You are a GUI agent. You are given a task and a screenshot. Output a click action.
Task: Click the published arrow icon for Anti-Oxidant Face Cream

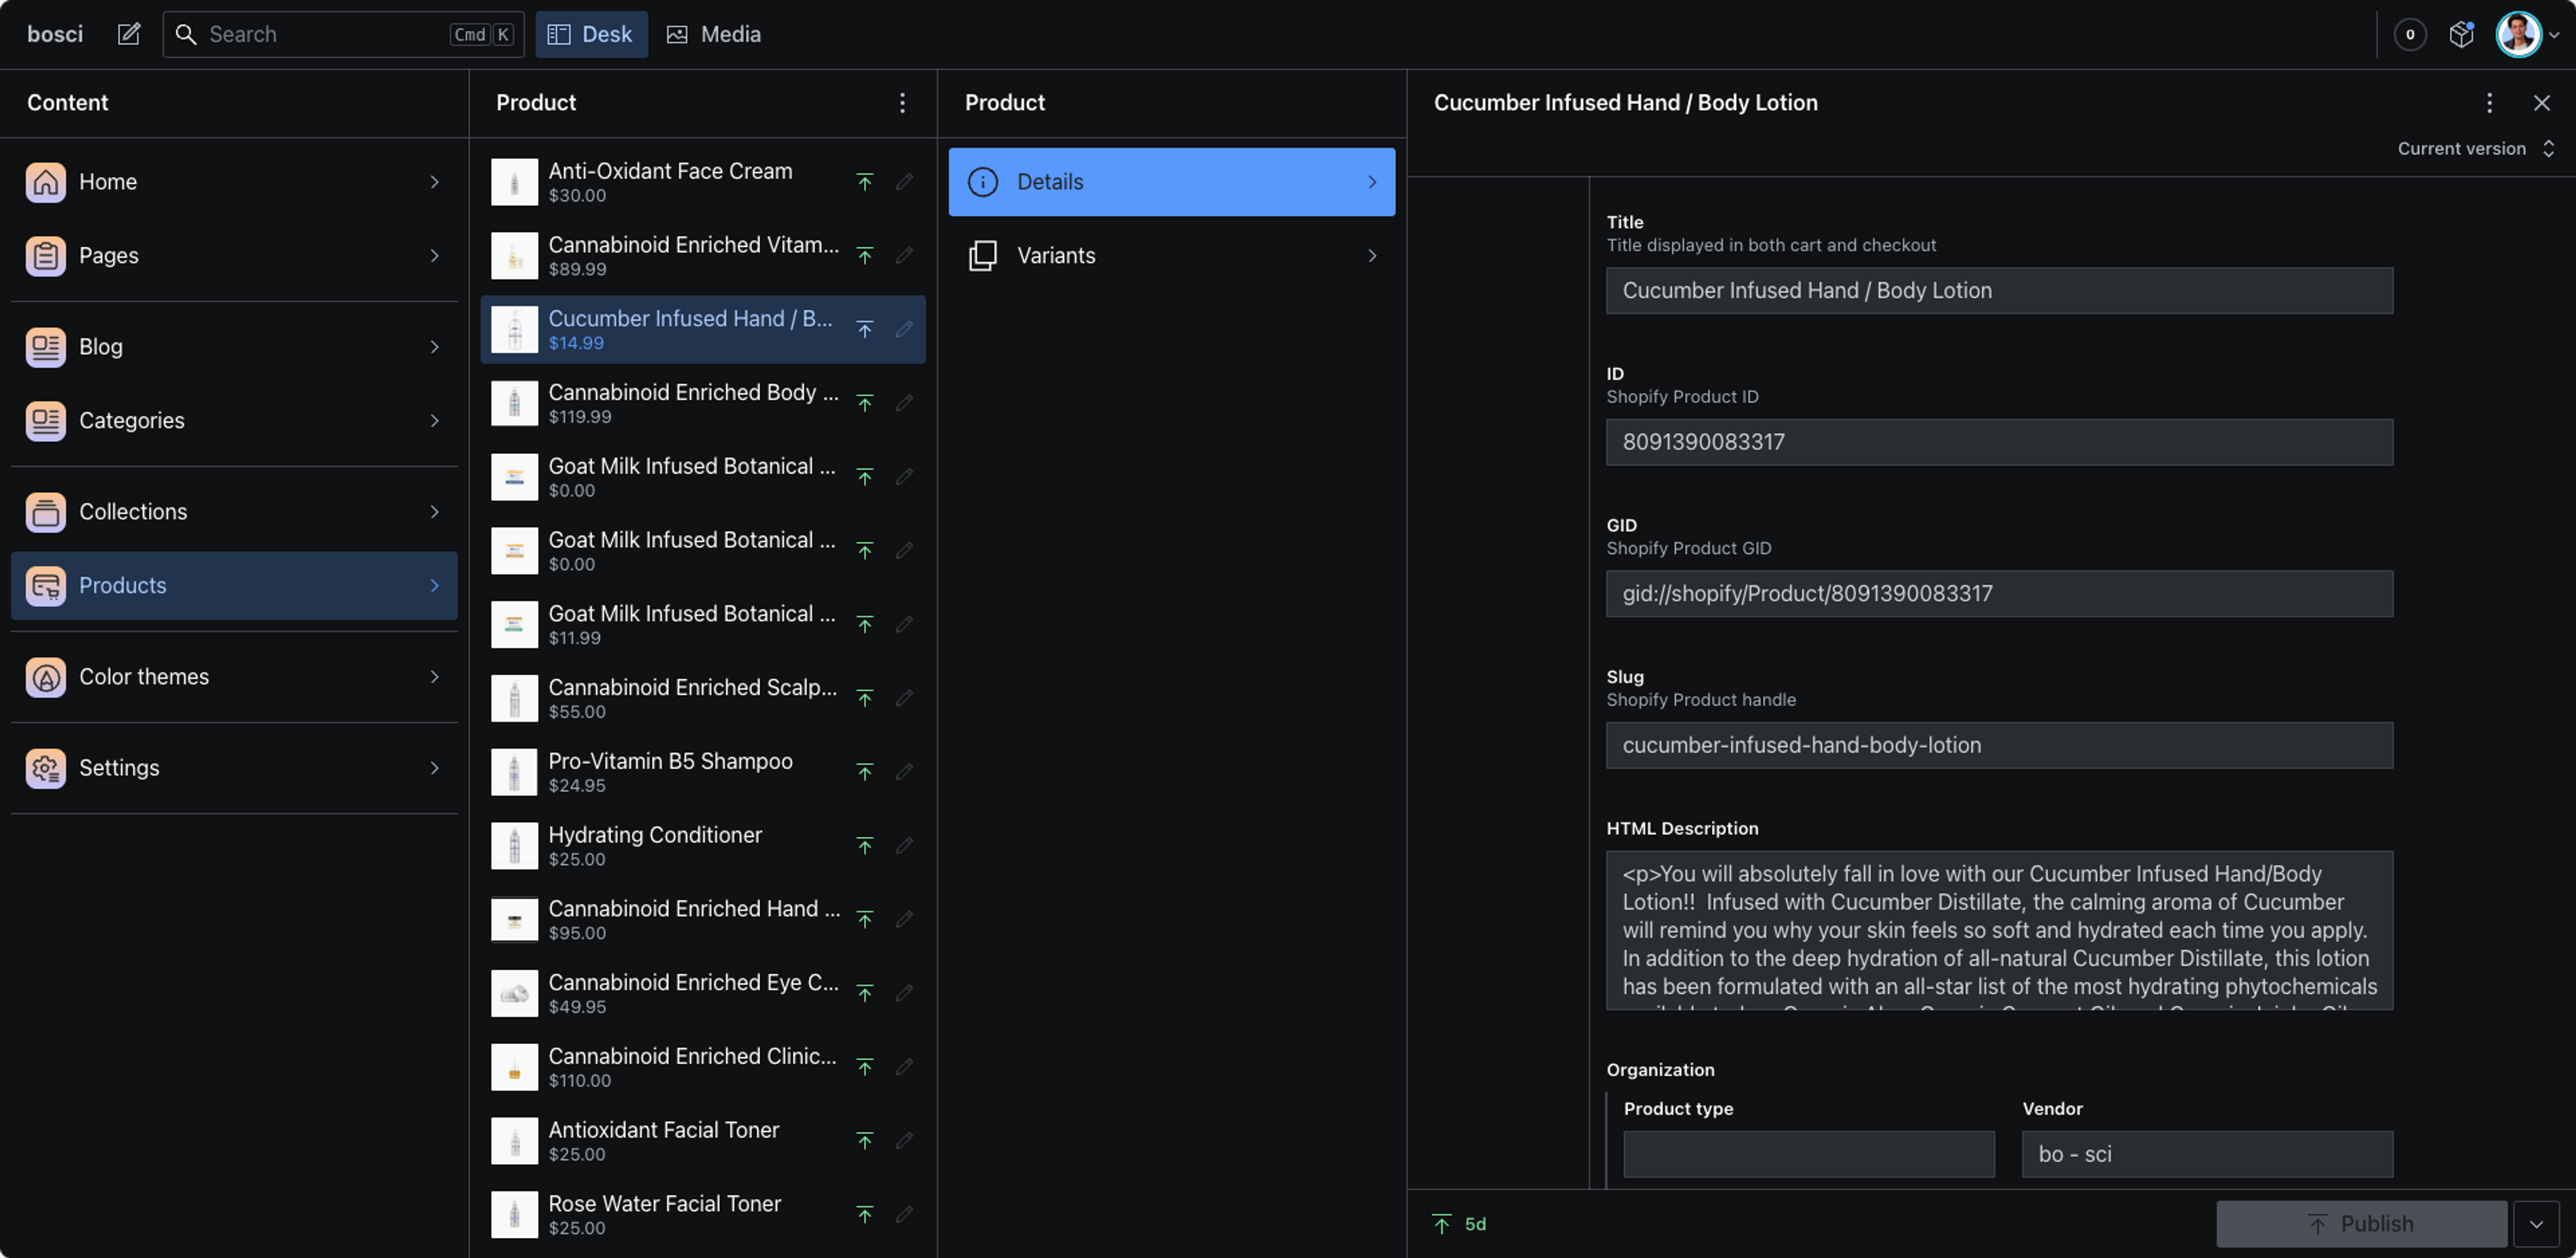pyautogui.click(x=865, y=182)
